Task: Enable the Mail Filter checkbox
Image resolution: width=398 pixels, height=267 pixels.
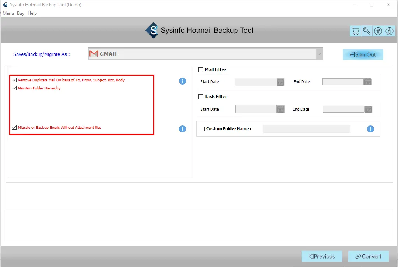Action: 201,70
